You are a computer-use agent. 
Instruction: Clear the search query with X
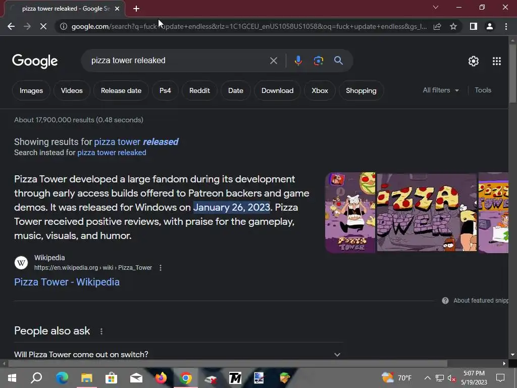pos(273,61)
